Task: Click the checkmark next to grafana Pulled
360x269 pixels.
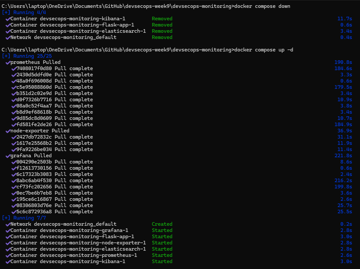Action: tap(8, 156)
